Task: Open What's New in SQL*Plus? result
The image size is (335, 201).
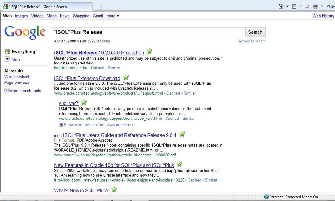Action: [81, 190]
